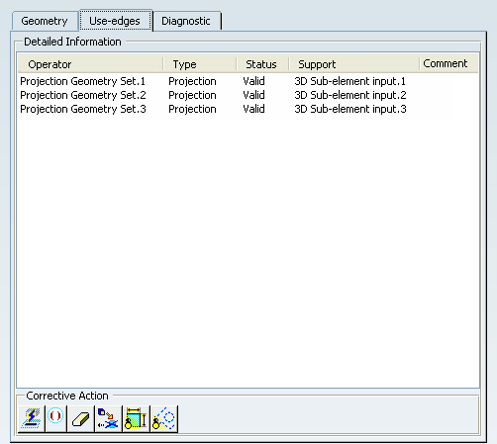
Task: Select the Erase geometry eraser icon
Action: pos(80,418)
